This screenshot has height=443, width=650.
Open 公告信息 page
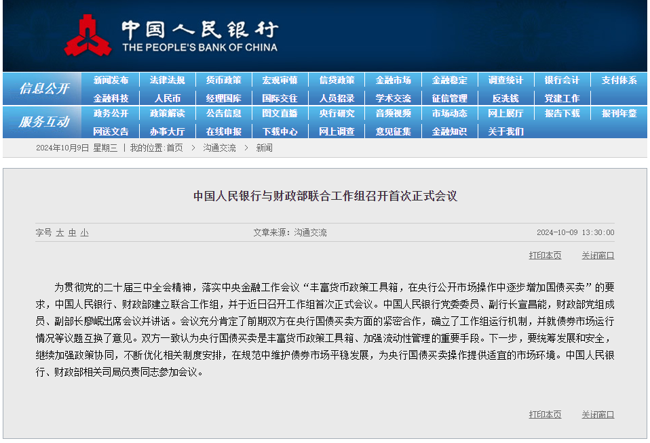point(223,113)
